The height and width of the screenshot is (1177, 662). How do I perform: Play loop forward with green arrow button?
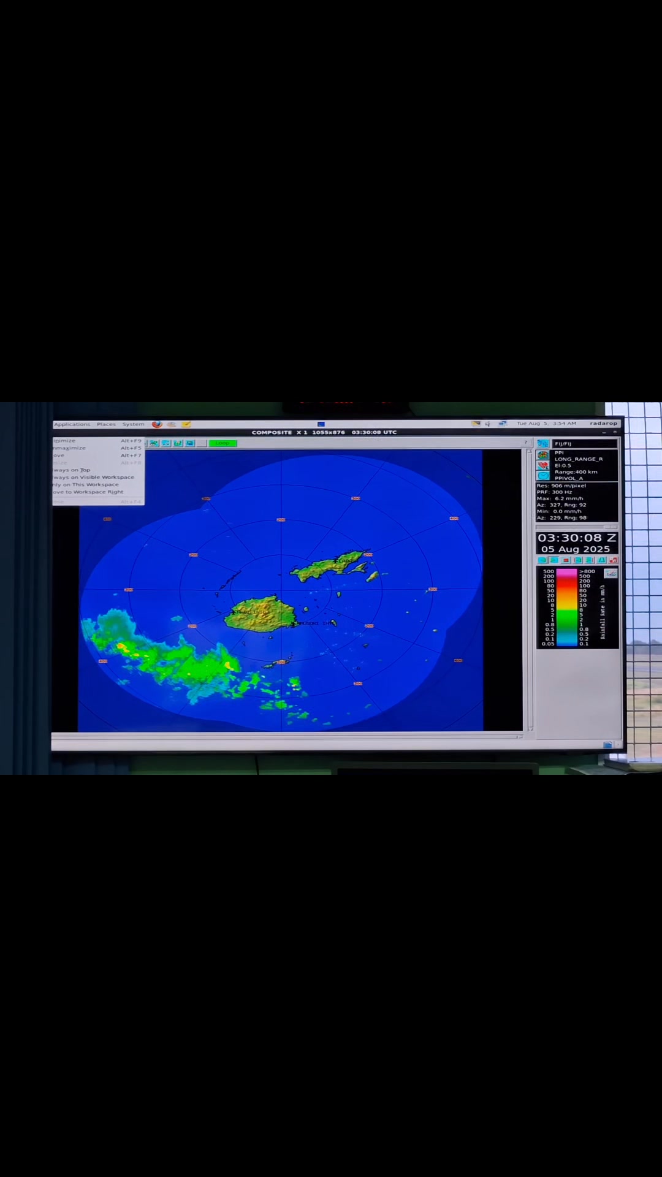554,560
